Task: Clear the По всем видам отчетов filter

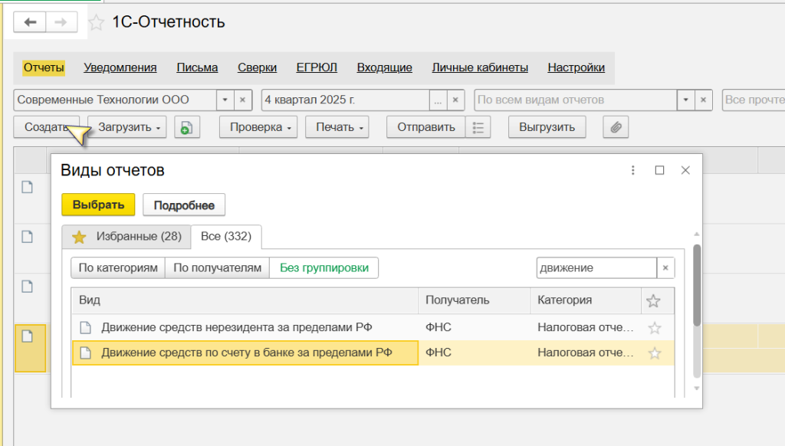Action: tap(703, 100)
